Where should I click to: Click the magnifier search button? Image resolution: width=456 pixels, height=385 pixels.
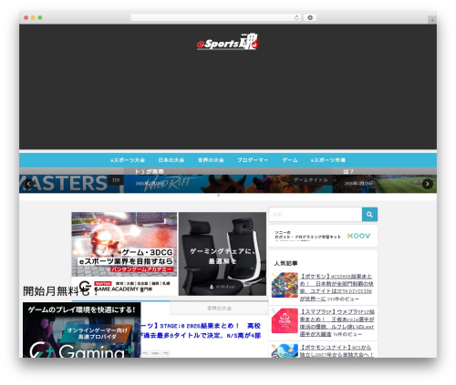click(369, 215)
